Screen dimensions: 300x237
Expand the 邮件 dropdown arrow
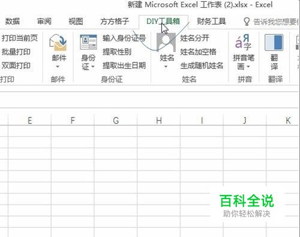click(58, 67)
